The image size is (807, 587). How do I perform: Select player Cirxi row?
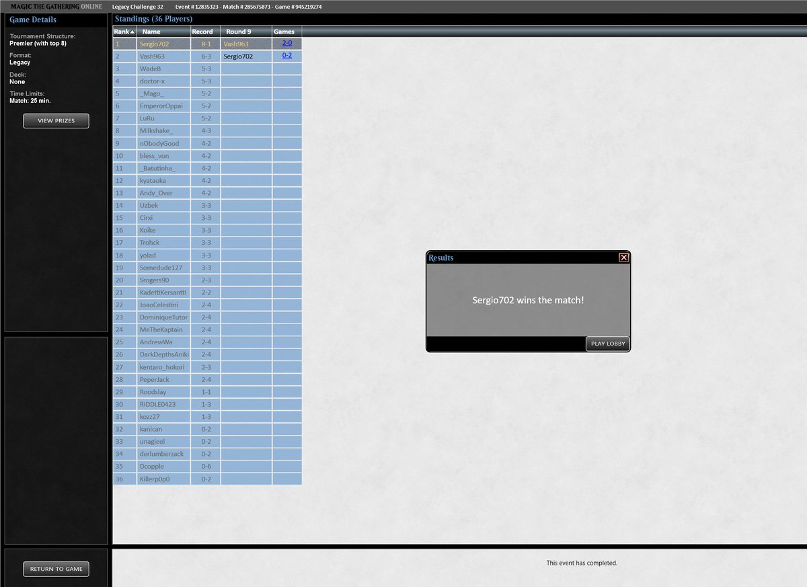(x=207, y=218)
